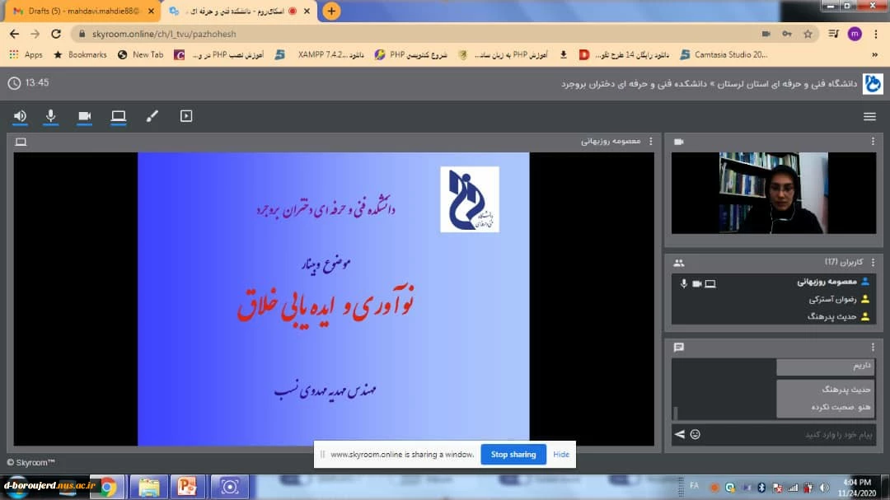Adjust volume from the system tray

point(824,488)
